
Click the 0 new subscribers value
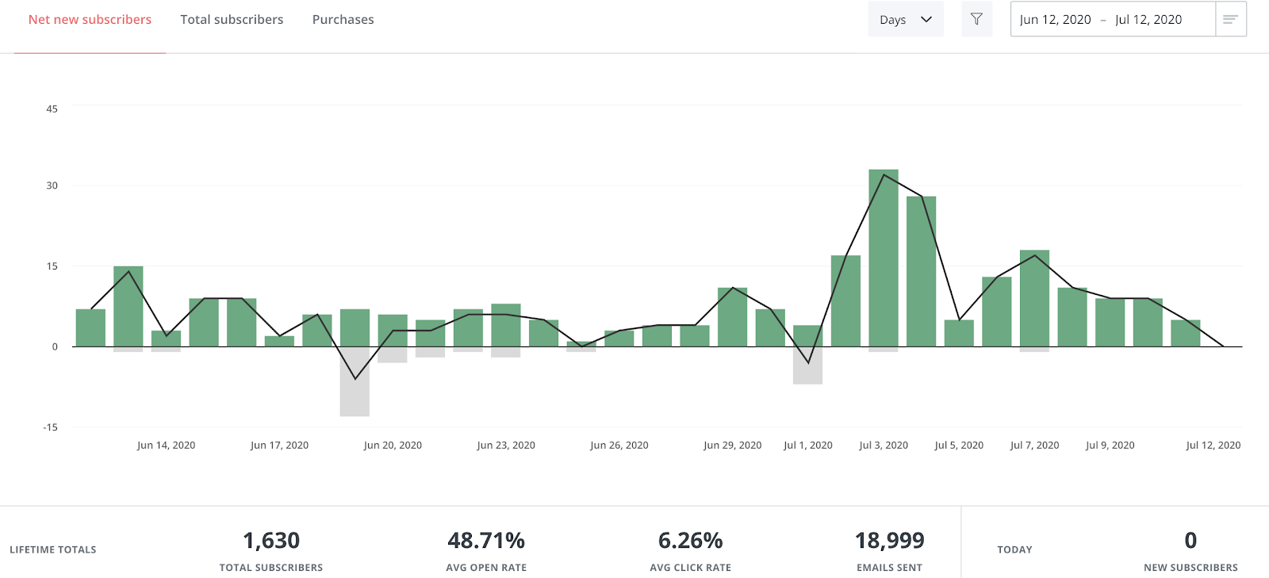pyautogui.click(x=1190, y=541)
